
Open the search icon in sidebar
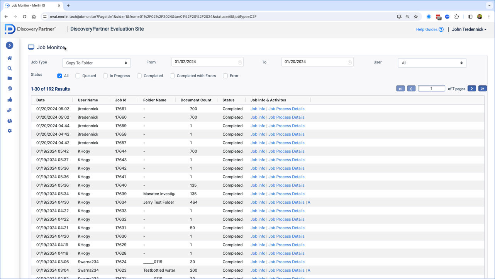[x=10, y=68]
